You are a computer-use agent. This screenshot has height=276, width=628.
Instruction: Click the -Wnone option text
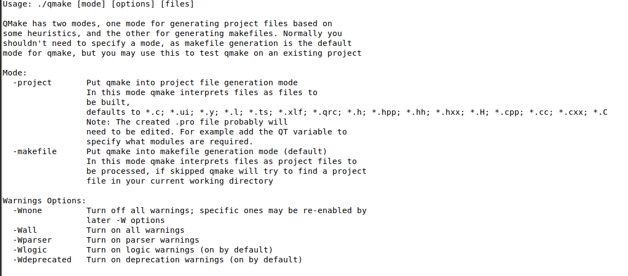click(27, 210)
